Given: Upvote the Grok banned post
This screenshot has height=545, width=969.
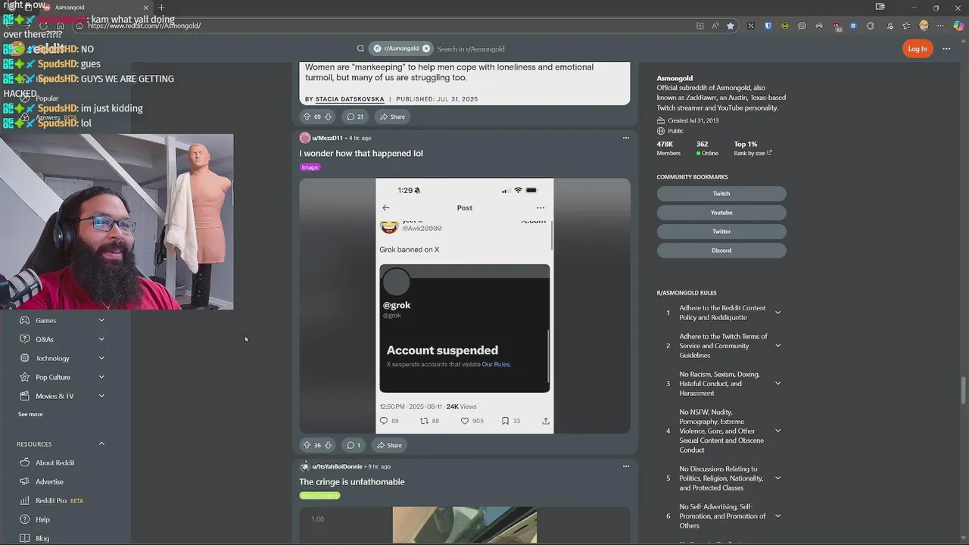Looking at the screenshot, I should pyautogui.click(x=307, y=445).
